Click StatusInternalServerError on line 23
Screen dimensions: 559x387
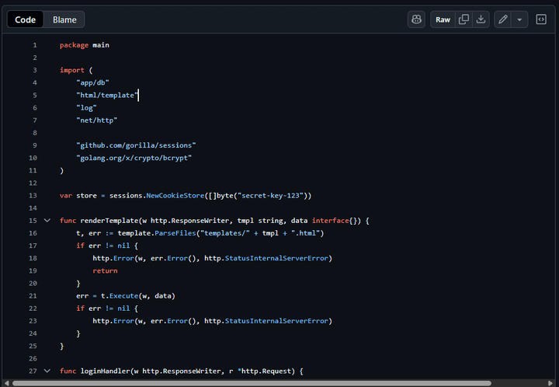(276, 321)
